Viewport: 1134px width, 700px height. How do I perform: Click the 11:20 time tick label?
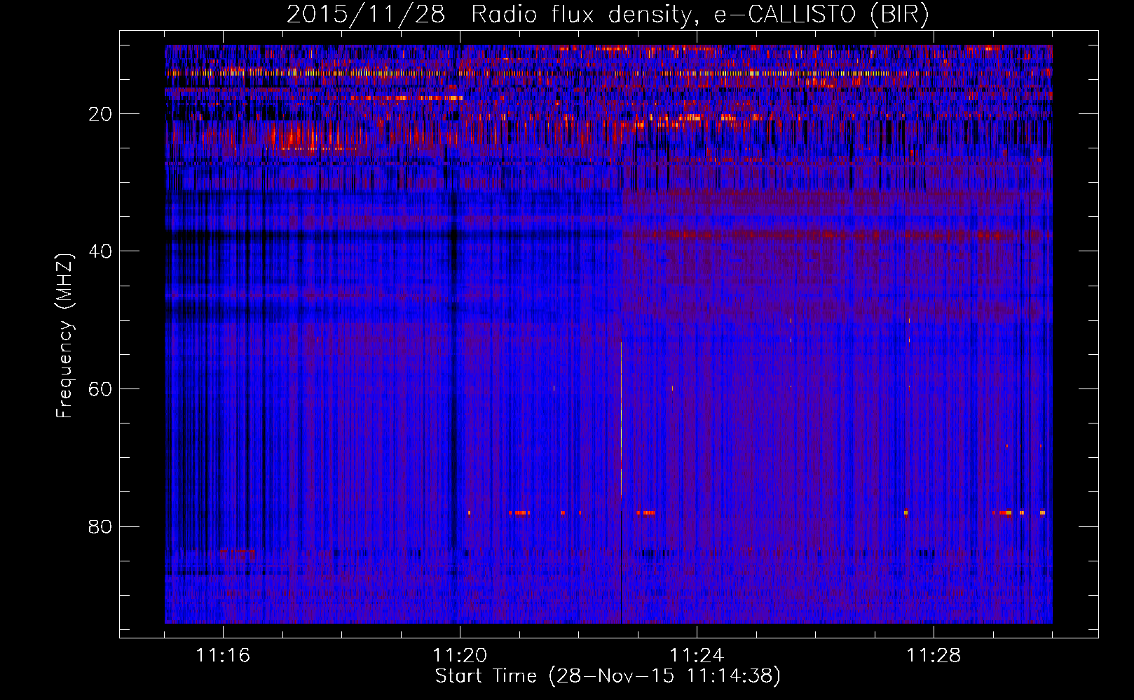[460, 655]
